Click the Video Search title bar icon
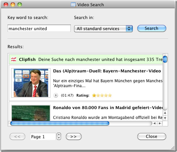 [73, 5]
